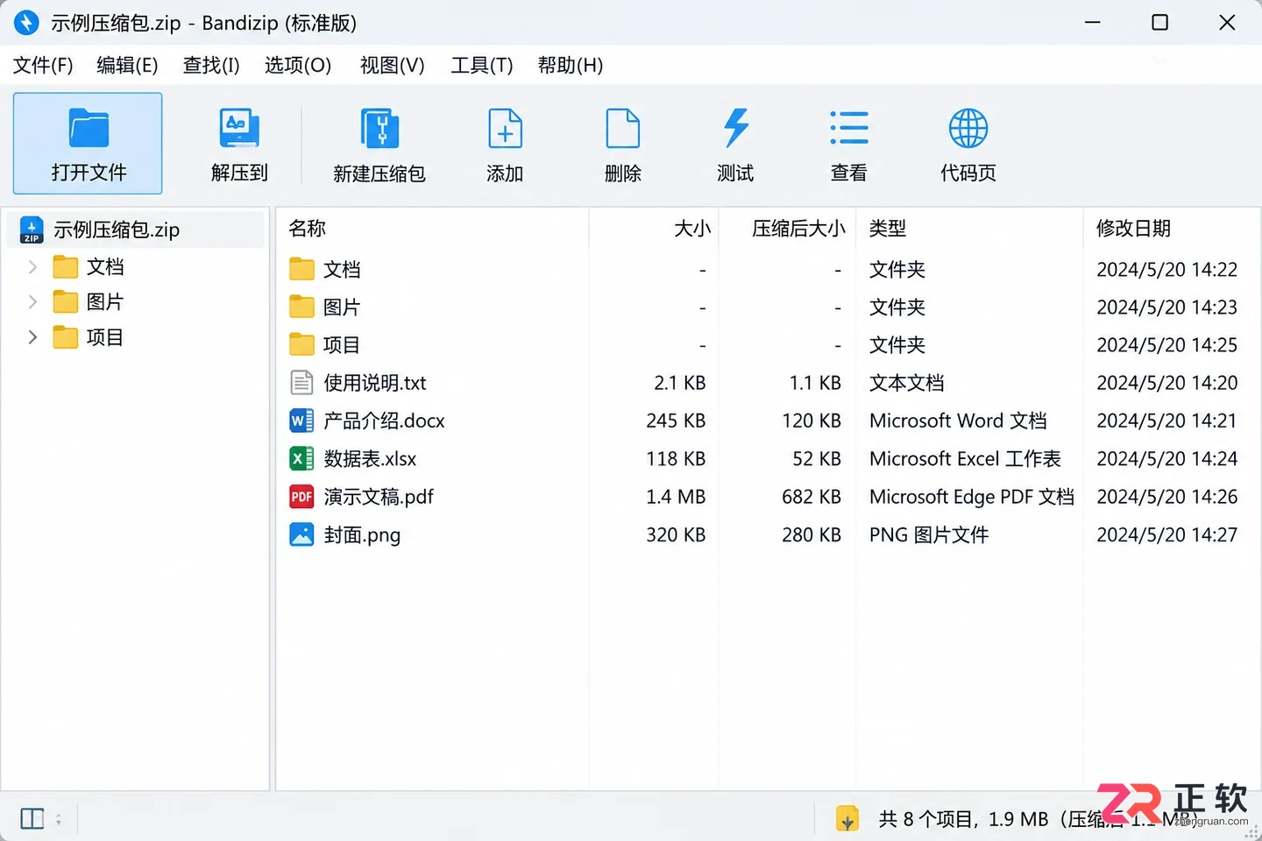Click the 解压到 (Extract to) toolbar icon
Viewport: 1262px width, 841px height.
(x=239, y=129)
